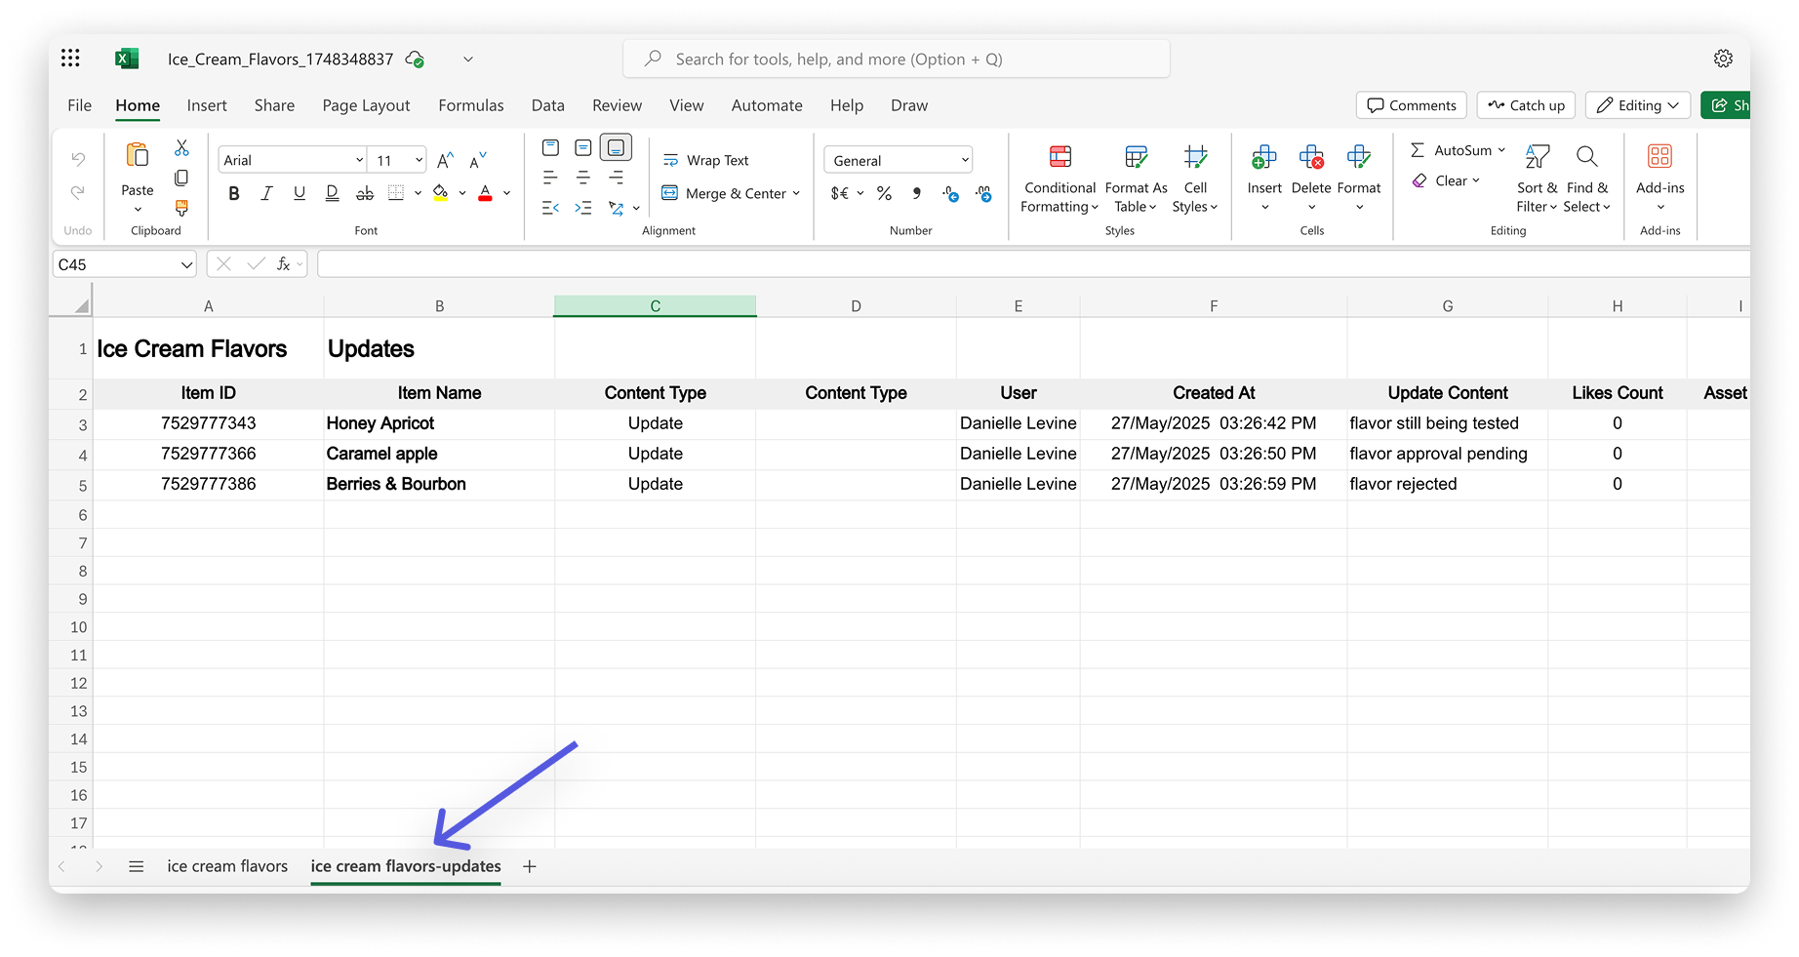1799x957 pixels.
Task: Click the AutoSum sigma icon
Action: click(x=1418, y=150)
